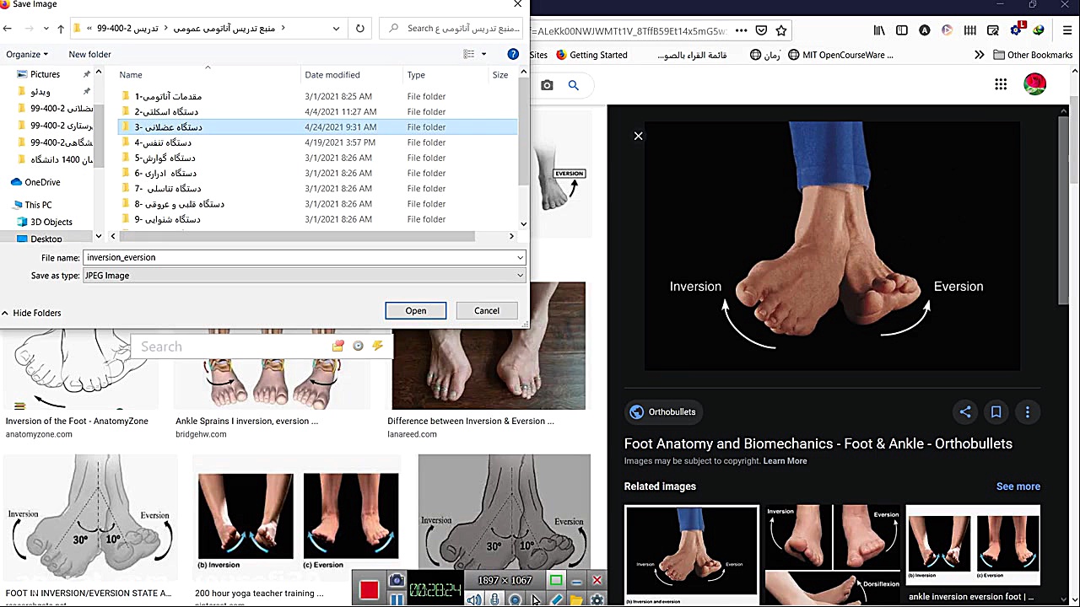
Task: Click the File name input field
Action: tap(300, 257)
